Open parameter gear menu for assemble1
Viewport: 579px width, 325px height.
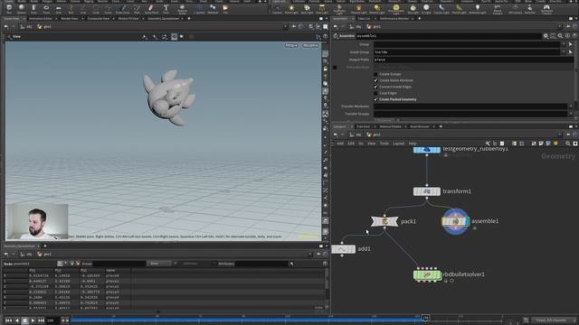point(546,36)
